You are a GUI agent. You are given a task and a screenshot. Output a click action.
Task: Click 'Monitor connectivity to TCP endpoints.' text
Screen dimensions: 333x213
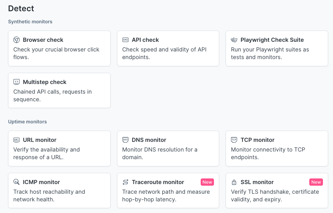tap(268, 154)
